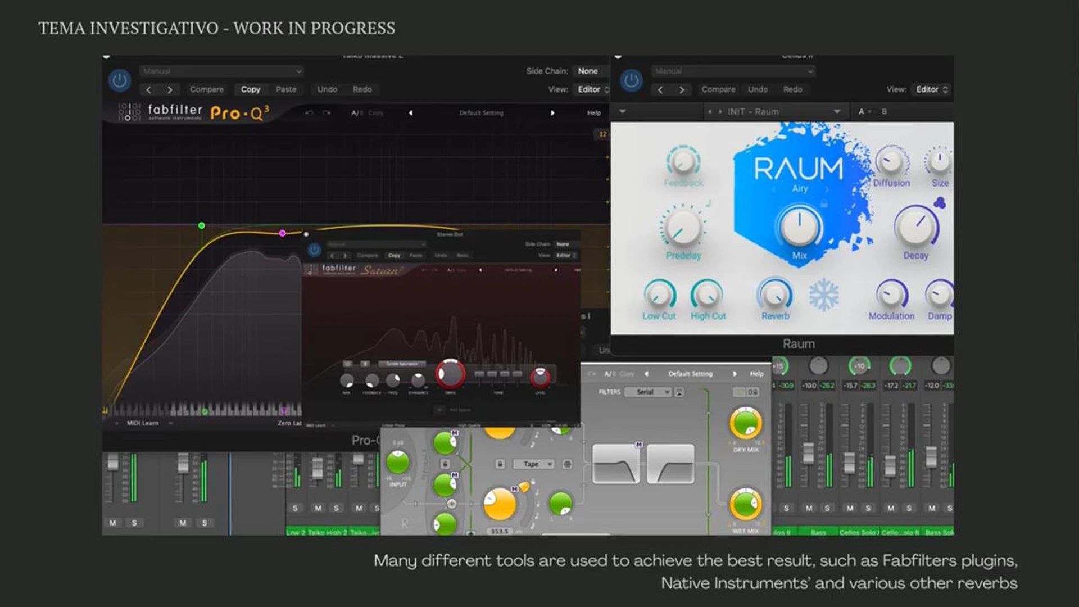Viewport: 1079px width, 607px height.
Task: Adjust the Raum Modulation knob
Action: (x=891, y=294)
